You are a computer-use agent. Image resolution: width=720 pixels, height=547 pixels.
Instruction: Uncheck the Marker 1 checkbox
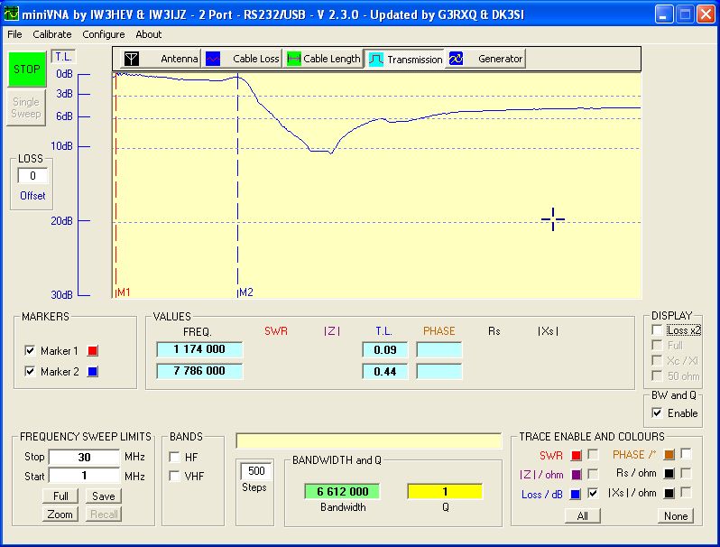(30, 350)
